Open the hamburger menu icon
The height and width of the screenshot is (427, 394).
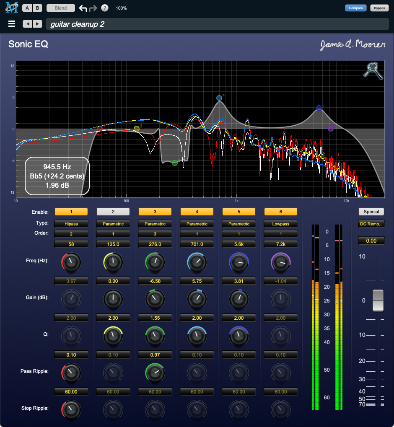pyautogui.click(x=11, y=23)
